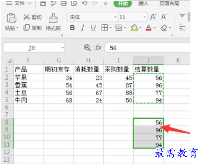Viewport: 201px width, 165px height.
Task: Click the Redo arrow icon
Action: [95, 3]
